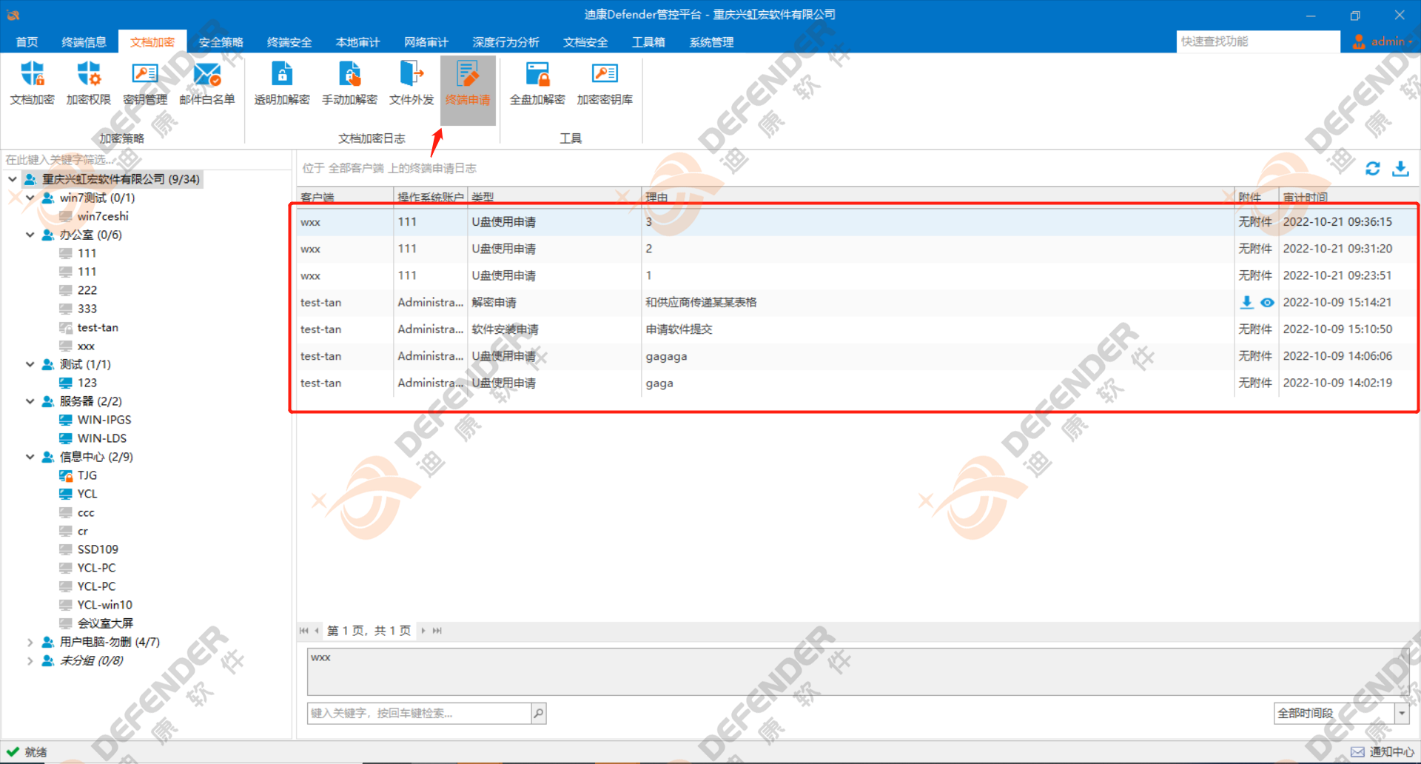Select the WIN-LDS server node
This screenshot has width=1421, height=764.
click(x=102, y=438)
